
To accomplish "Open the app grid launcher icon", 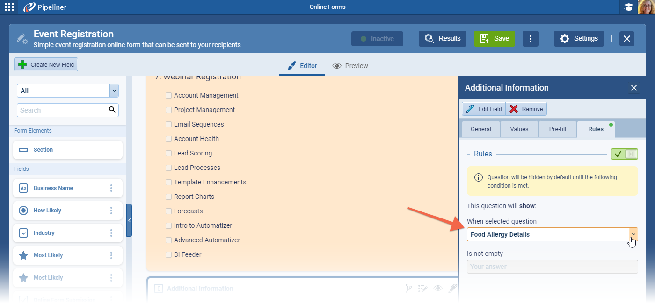I will point(9,7).
